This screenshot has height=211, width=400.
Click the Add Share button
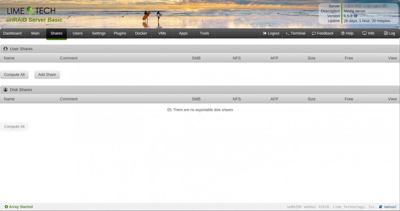pos(47,75)
